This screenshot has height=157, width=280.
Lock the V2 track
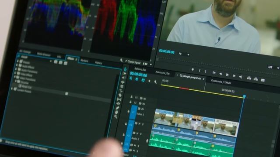point(130,102)
